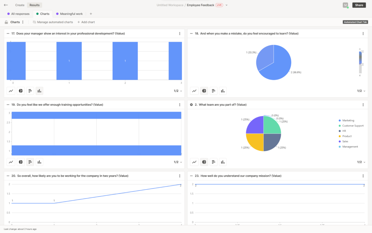
Task: Open the Employee Feedback title dropdown chevron
Action: (x=226, y=5)
